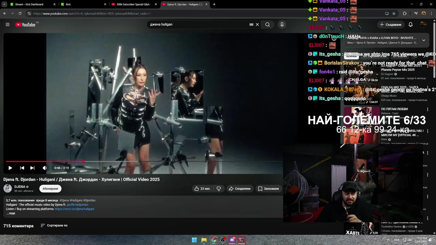Screen dimensions: 436x245
Task: Skip to previous video in playlist
Action: coord(22,168)
